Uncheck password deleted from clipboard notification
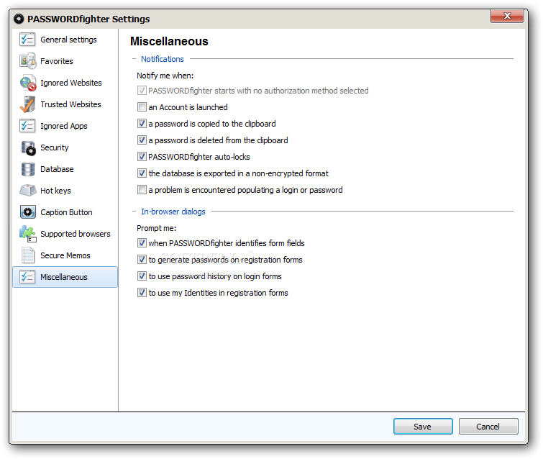This screenshot has width=543, height=459. (142, 140)
